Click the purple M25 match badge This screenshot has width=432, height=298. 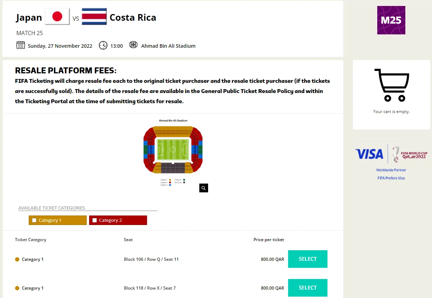(x=391, y=20)
